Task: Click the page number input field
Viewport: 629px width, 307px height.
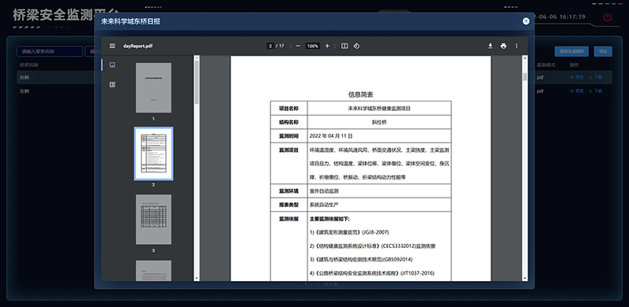Action: point(270,46)
